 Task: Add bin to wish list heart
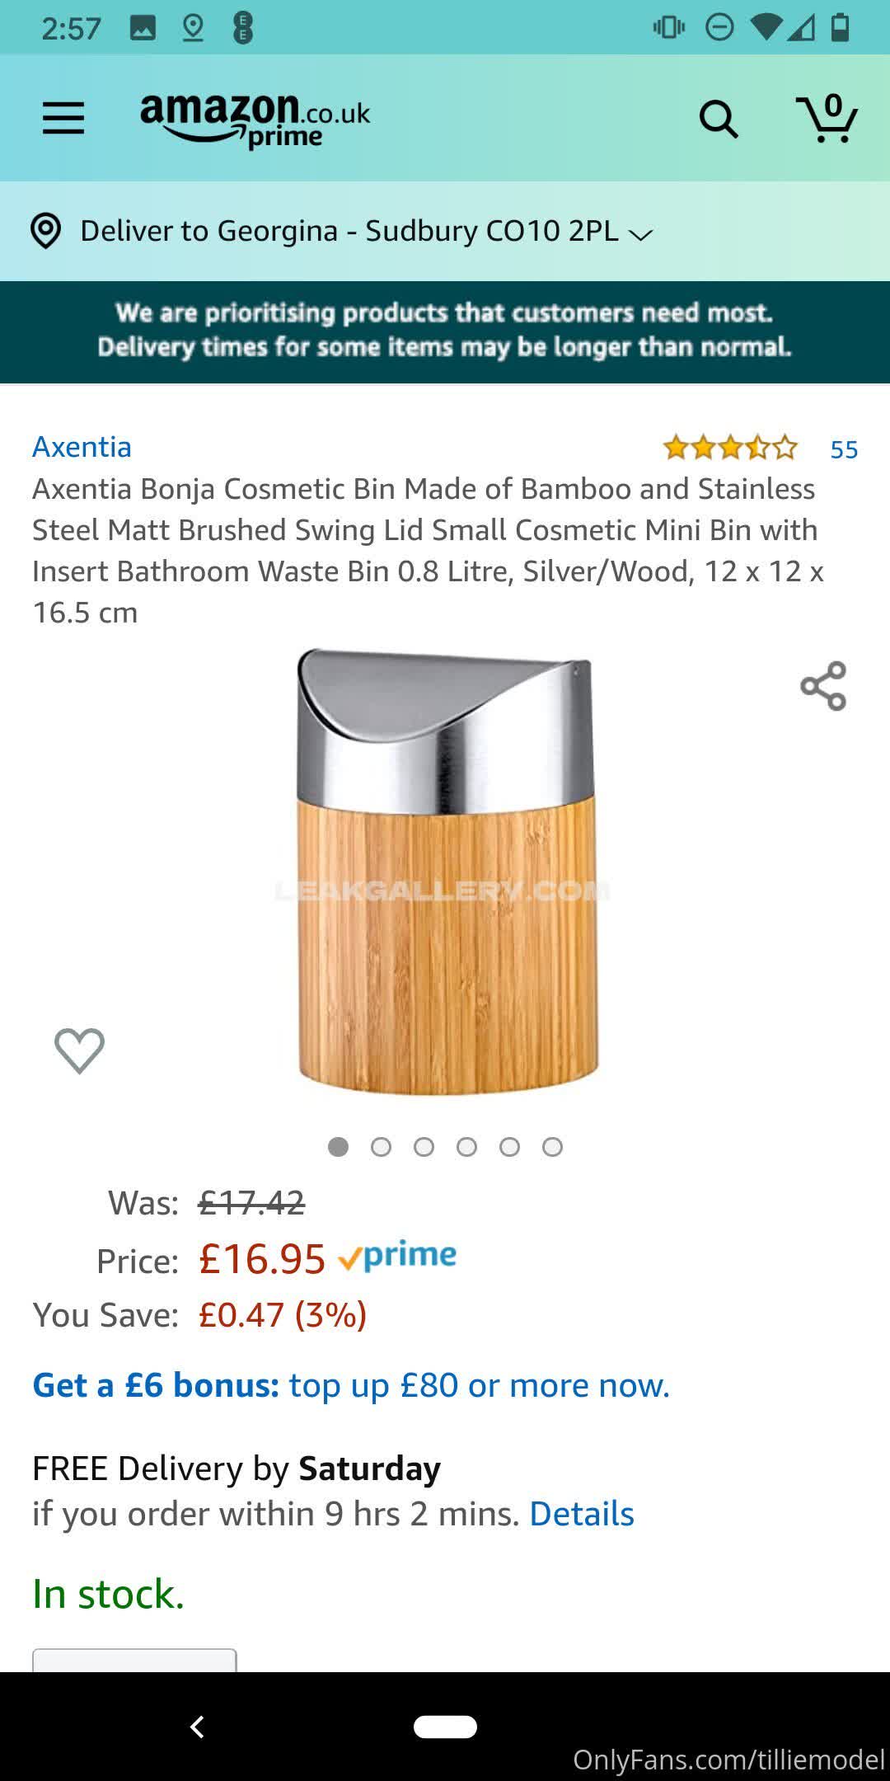[79, 1050]
